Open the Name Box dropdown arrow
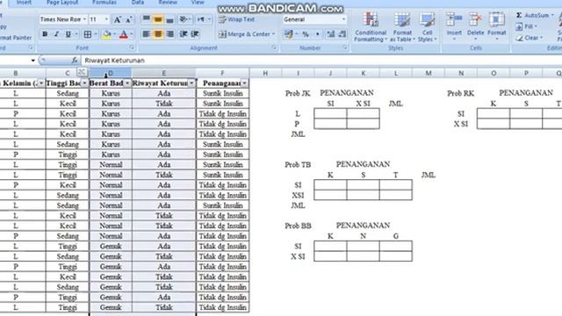Image resolution: width=562 pixels, height=316 pixels. 33,61
